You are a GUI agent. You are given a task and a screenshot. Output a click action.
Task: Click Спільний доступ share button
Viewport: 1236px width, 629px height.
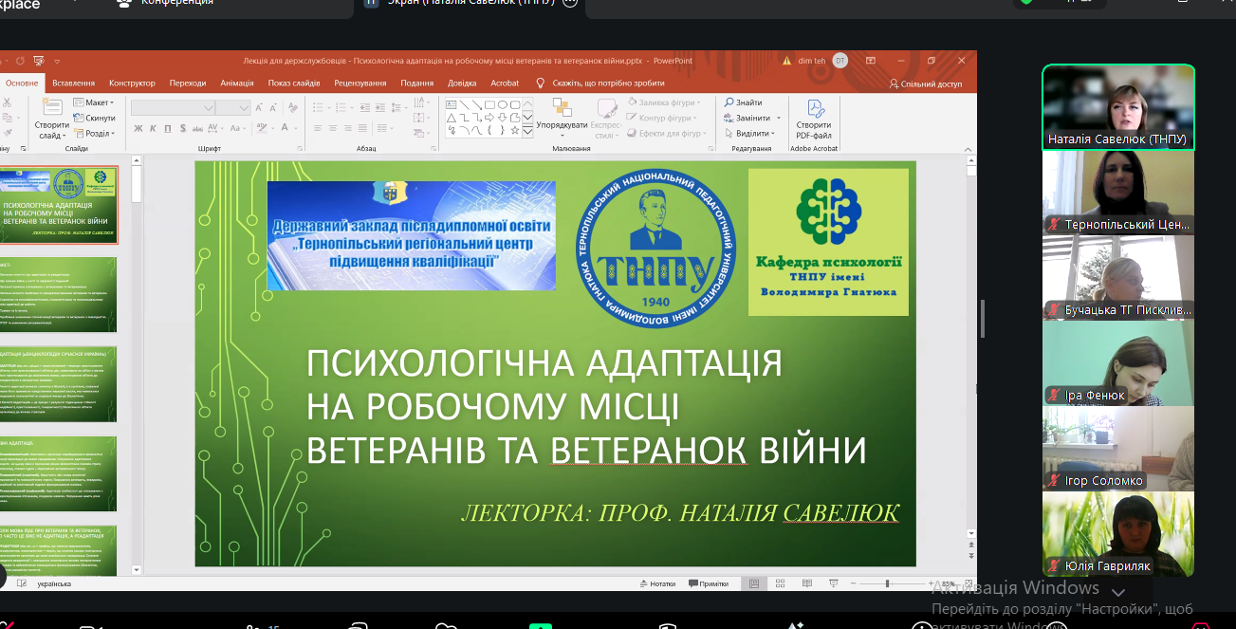[926, 84]
